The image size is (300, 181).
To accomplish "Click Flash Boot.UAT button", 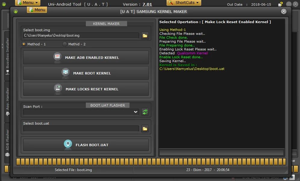I will 86,145.
